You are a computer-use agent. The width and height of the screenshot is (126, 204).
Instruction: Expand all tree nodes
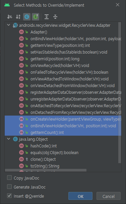tap(47, 17)
